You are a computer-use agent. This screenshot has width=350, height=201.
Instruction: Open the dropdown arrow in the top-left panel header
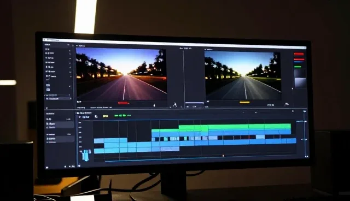(x=68, y=45)
